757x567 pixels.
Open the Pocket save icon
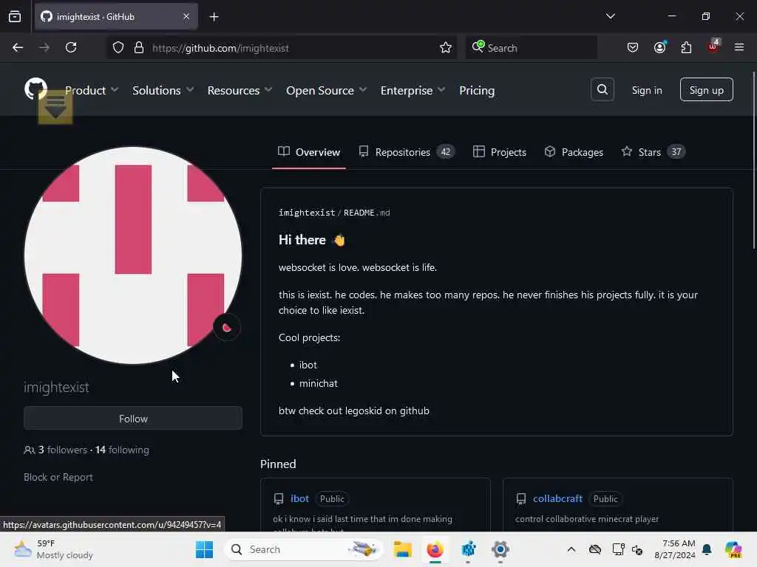coord(633,48)
